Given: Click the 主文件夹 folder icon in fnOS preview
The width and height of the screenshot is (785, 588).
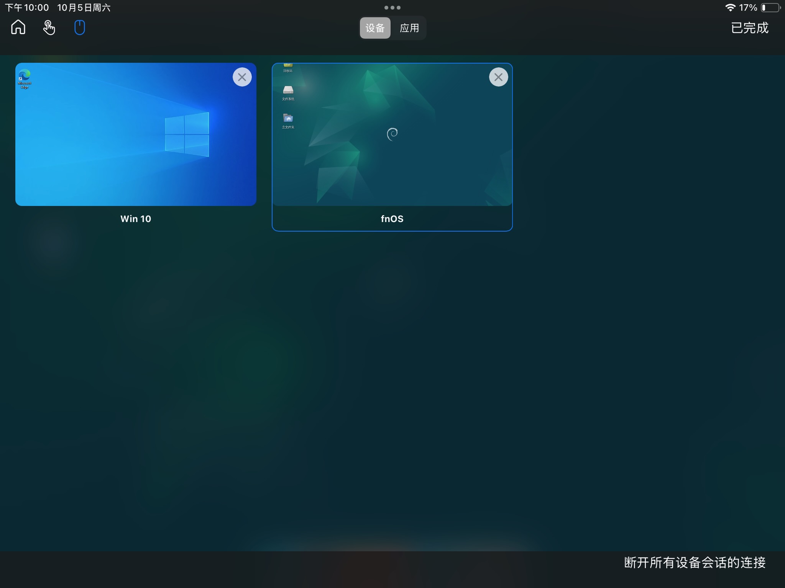Looking at the screenshot, I should point(288,118).
